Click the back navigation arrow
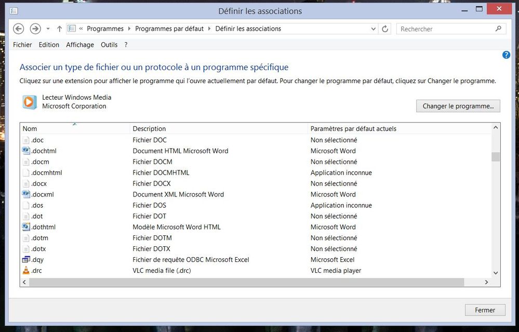Image resolution: width=519 pixels, height=332 pixels. pyautogui.click(x=18, y=29)
